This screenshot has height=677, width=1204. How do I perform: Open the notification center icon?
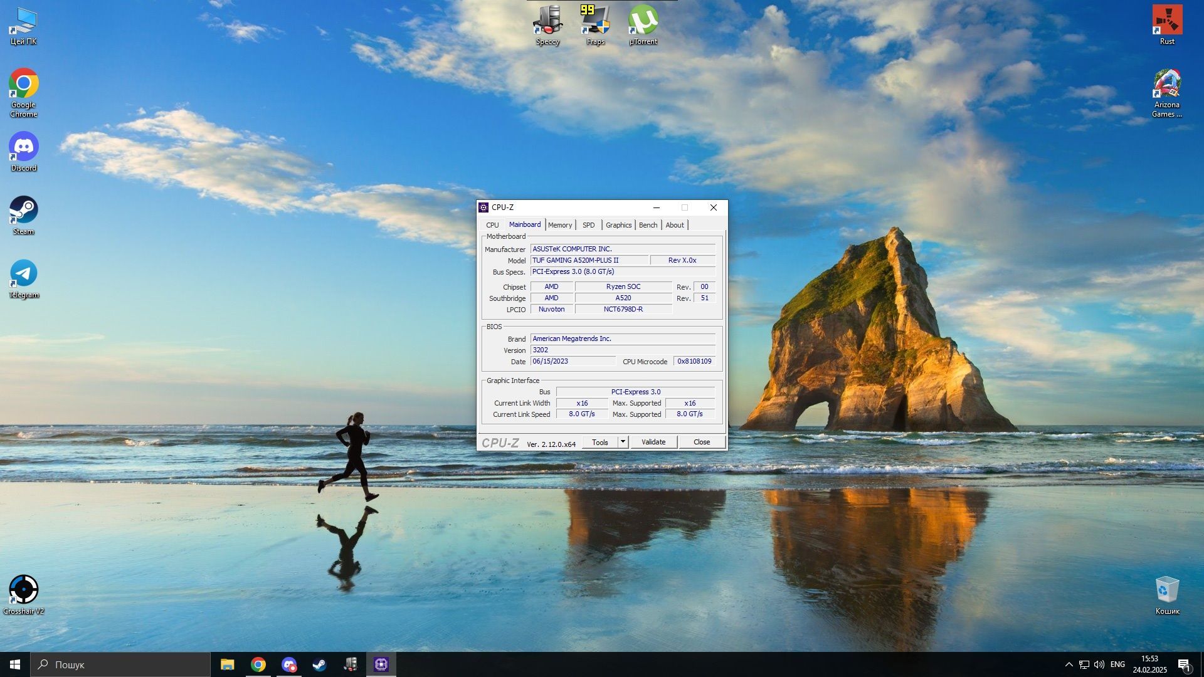(x=1184, y=664)
